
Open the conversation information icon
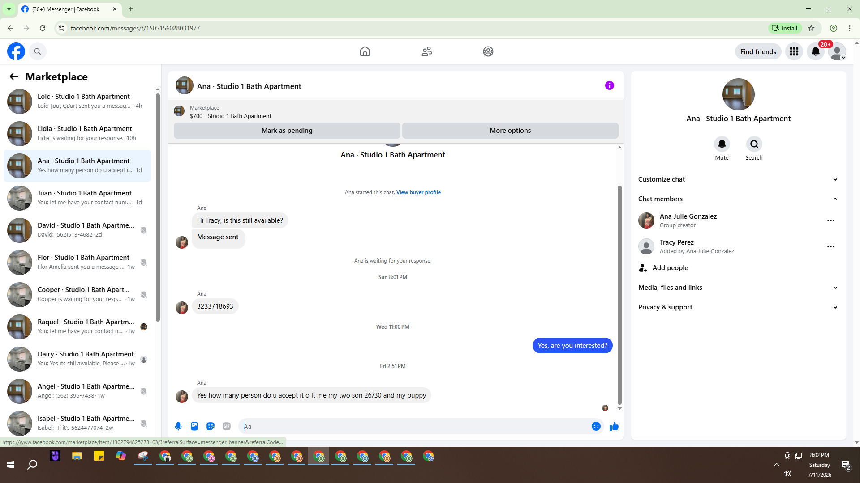(610, 85)
